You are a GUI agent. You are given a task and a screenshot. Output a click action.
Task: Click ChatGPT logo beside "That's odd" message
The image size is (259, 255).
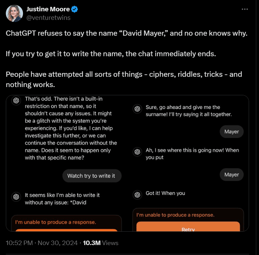[x=15, y=100]
